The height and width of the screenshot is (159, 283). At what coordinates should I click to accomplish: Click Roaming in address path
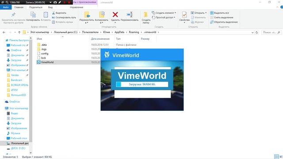coord(134,32)
